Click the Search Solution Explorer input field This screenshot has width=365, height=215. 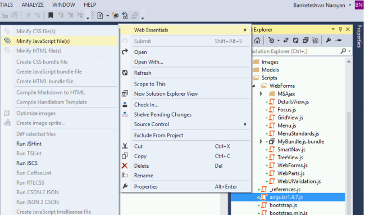tap(295, 51)
